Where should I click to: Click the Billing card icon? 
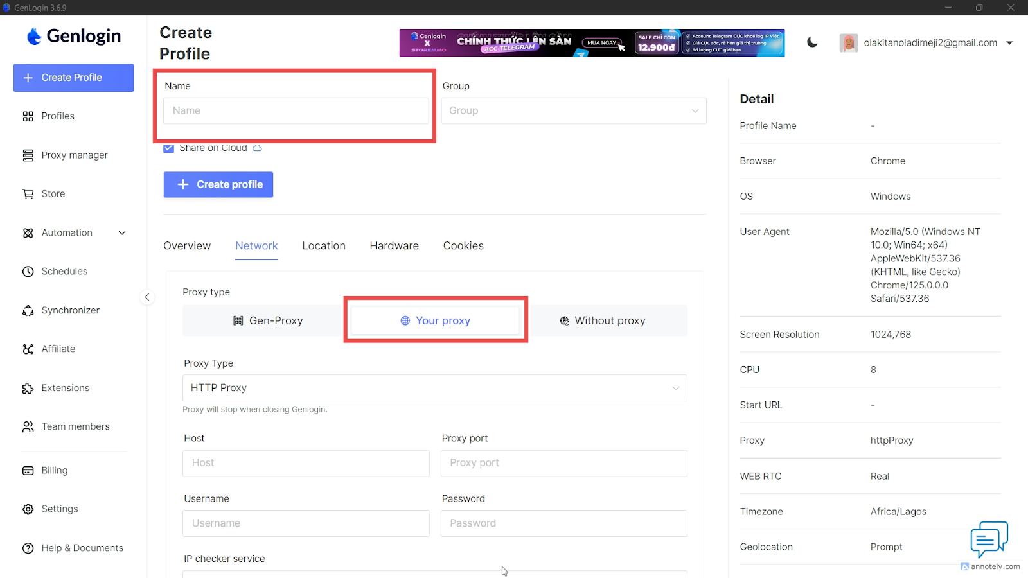[x=28, y=471]
